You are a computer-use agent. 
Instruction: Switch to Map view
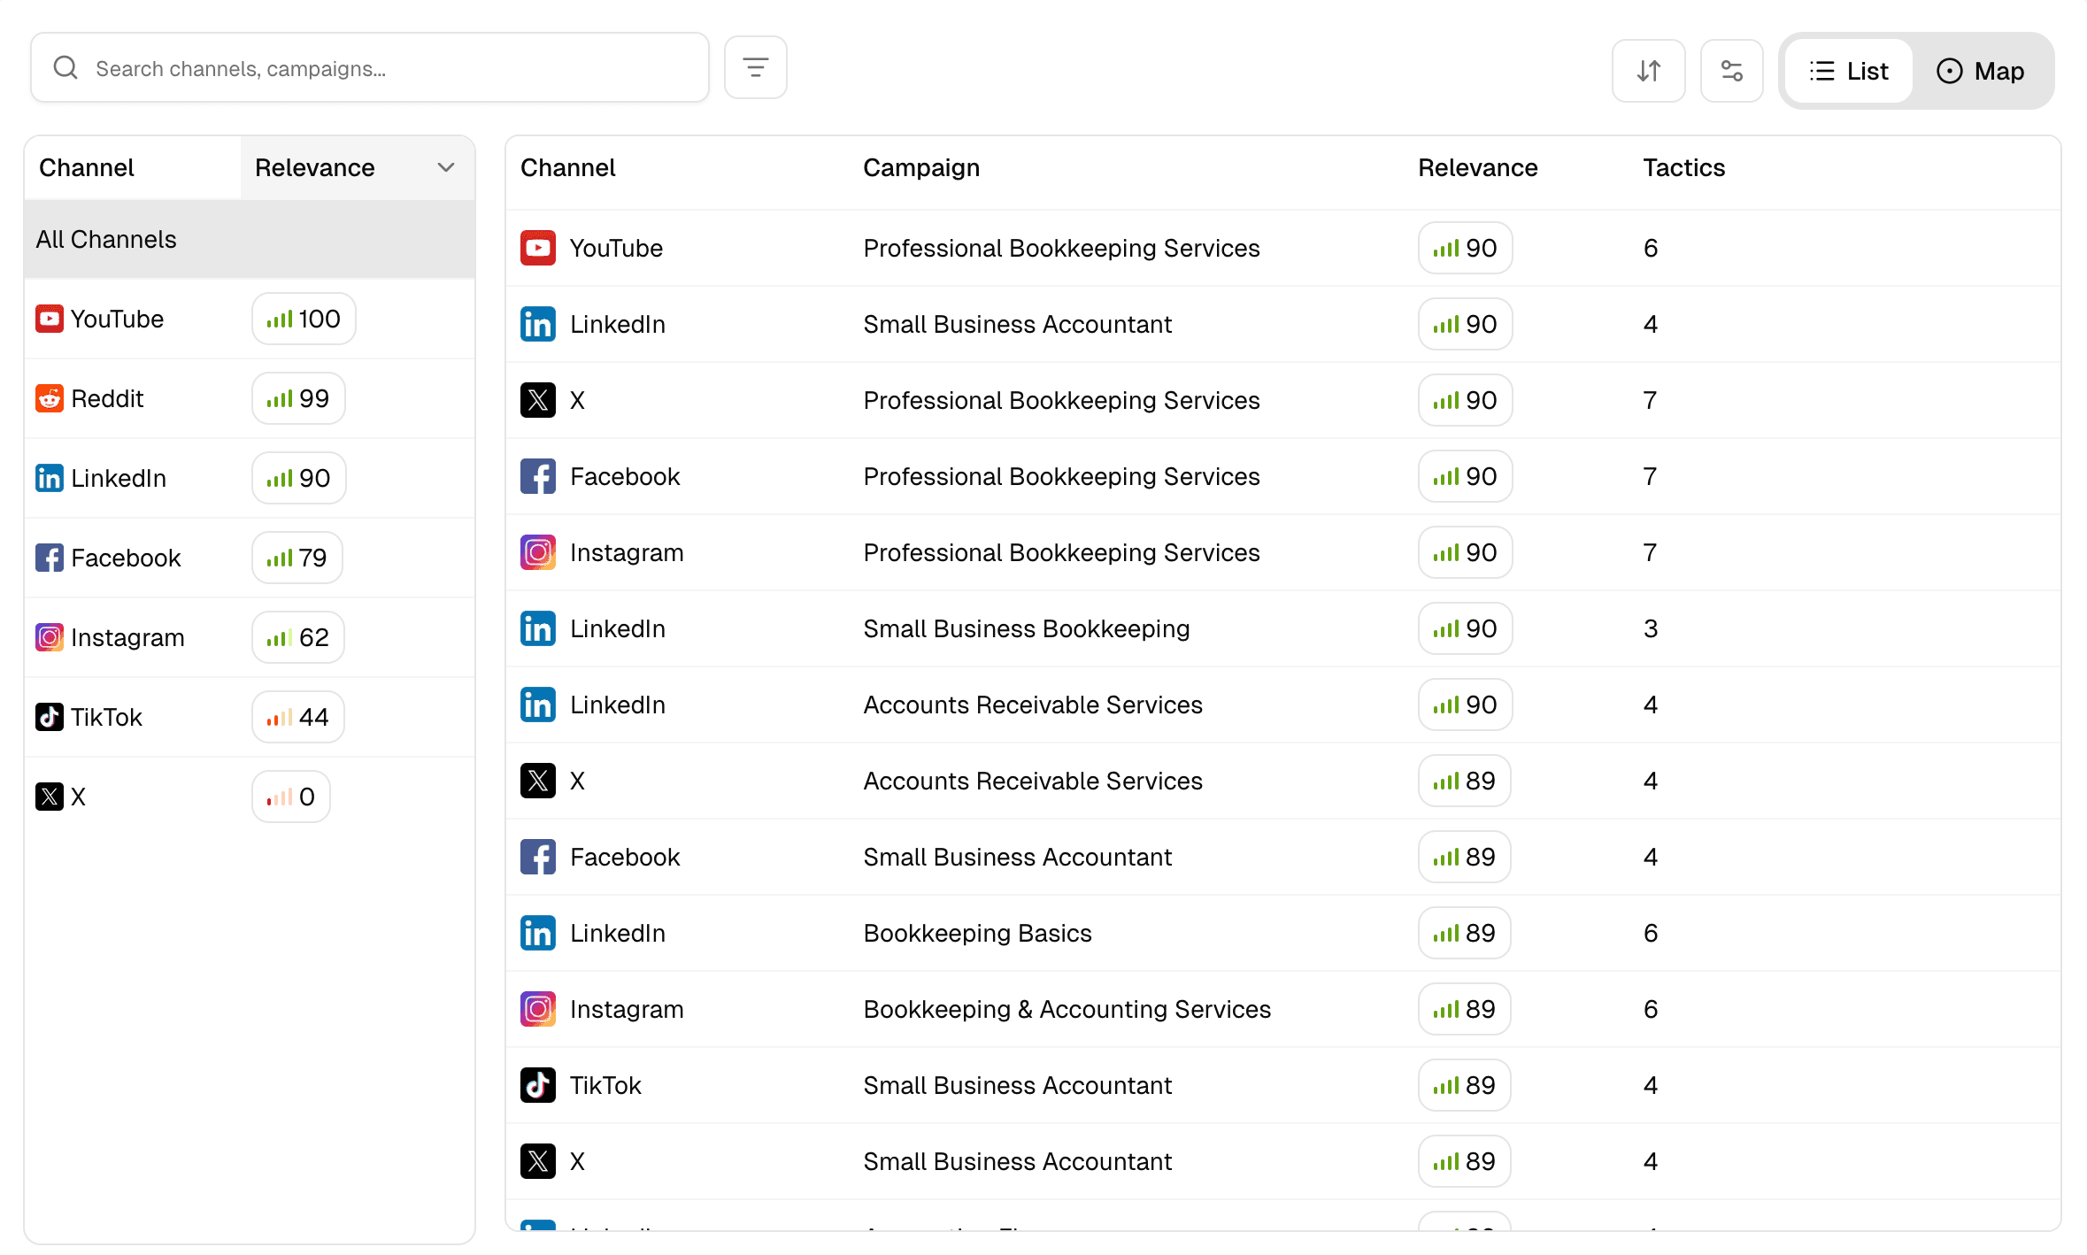point(1981,70)
